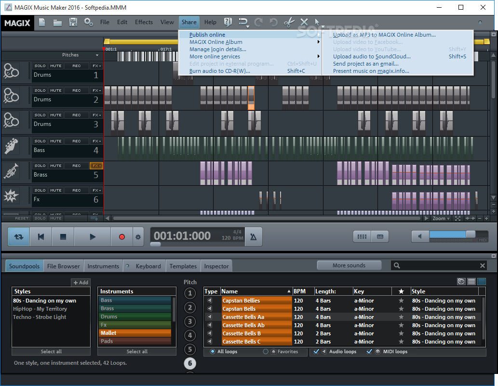498x386 pixels.
Task: Choose Burn audio to CD-R(W)
Action: [x=250, y=71]
